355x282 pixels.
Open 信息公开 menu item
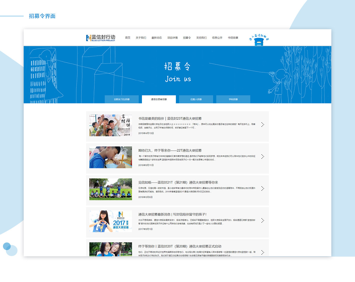point(217,38)
